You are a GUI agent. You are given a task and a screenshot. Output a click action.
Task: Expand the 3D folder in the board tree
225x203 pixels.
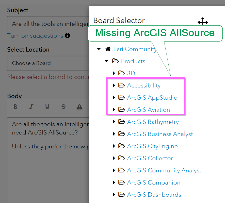pyautogui.click(x=114, y=73)
